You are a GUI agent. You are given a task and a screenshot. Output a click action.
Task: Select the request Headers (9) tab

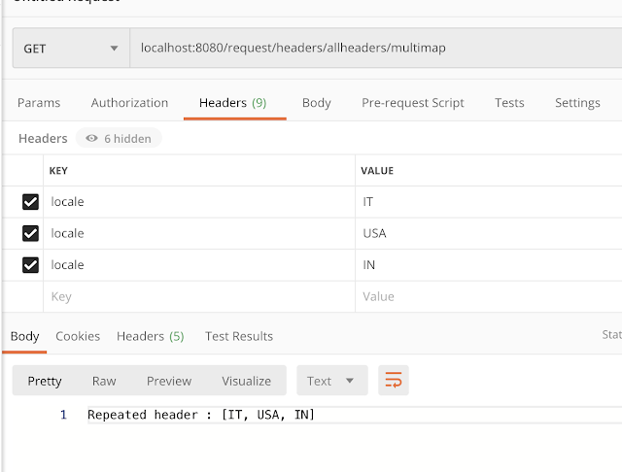click(x=233, y=103)
